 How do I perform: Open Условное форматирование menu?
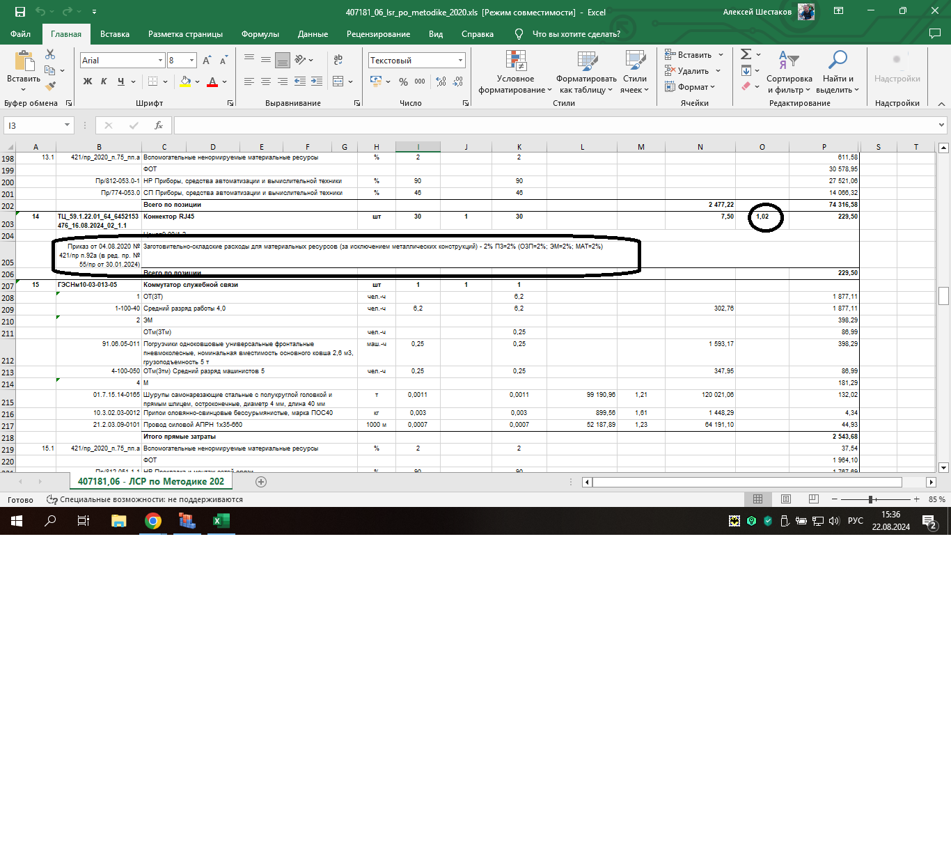pos(515,72)
